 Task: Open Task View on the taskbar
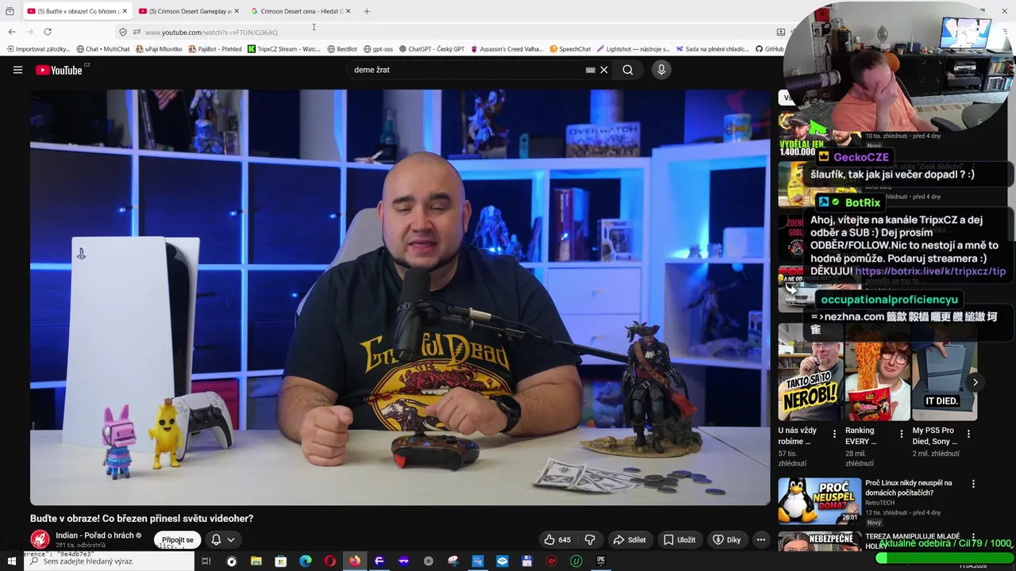[x=206, y=561]
